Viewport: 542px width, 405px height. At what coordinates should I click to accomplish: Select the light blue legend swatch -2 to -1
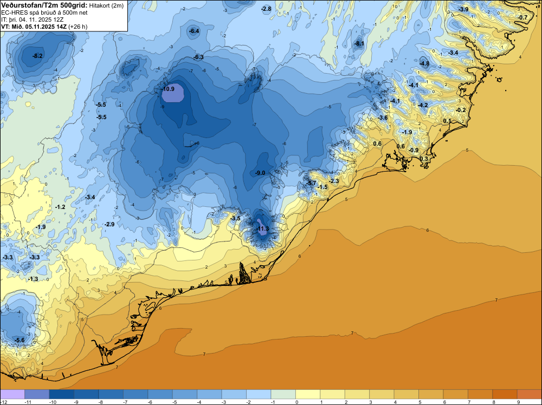pos(259,394)
